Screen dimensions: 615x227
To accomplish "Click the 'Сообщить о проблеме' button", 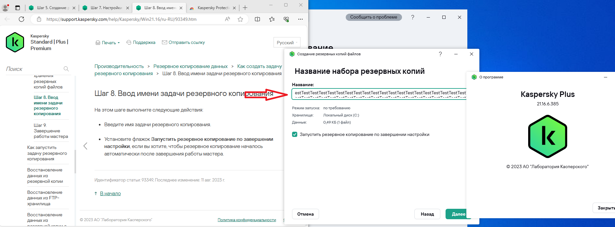I will click(x=374, y=17).
